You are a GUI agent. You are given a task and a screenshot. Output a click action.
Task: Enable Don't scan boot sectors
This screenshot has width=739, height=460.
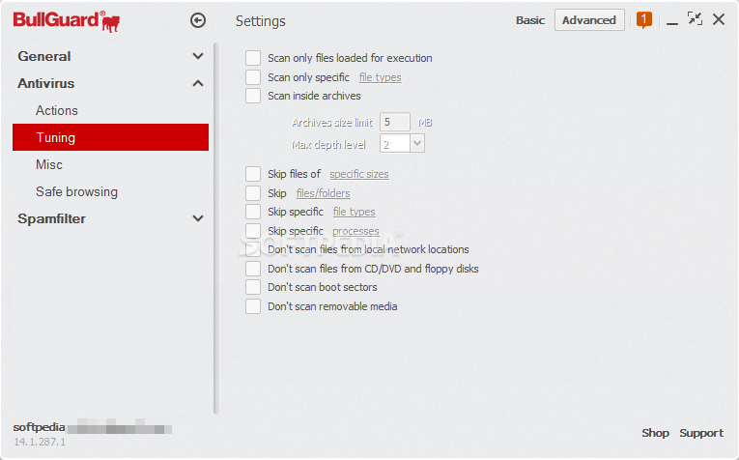tap(253, 287)
